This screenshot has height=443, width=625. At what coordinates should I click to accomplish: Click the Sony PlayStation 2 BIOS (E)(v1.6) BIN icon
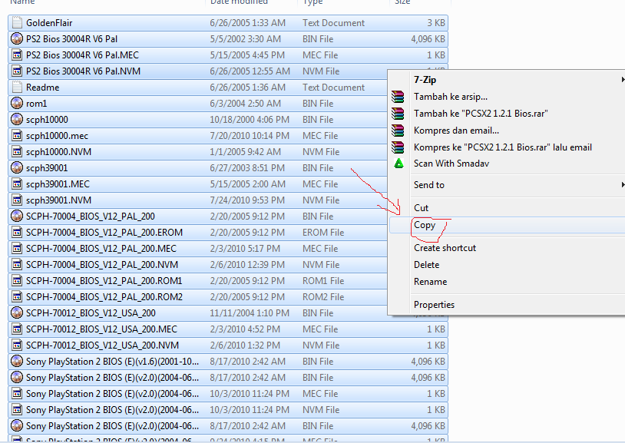[17, 362]
